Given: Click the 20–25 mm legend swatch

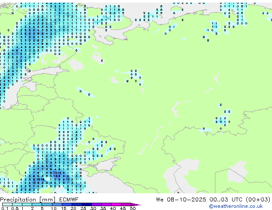Looking at the screenshot, I should click(76, 204).
